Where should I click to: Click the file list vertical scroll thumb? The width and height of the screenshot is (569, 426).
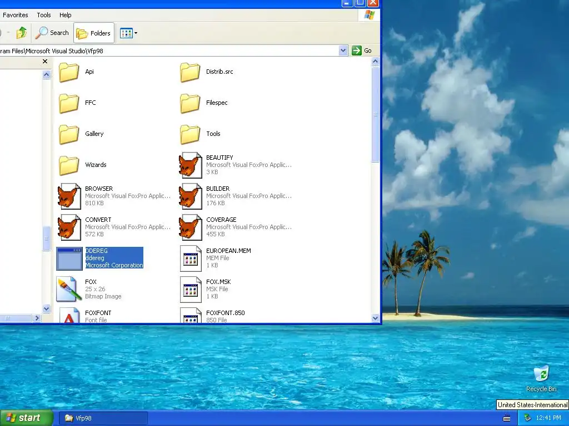375,114
